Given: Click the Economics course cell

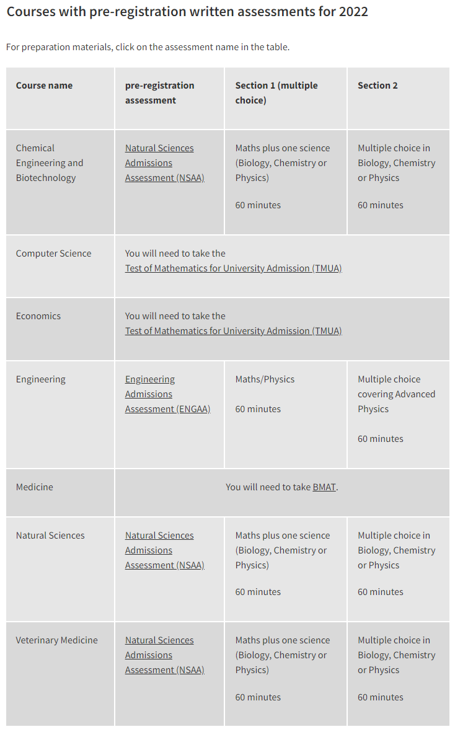Looking at the screenshot, I should coord(60,329).
